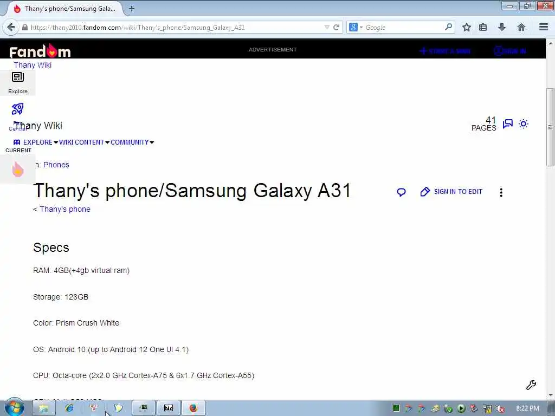
Task: Click the page vertical scrollbar thumb
Action: point(551,127)
